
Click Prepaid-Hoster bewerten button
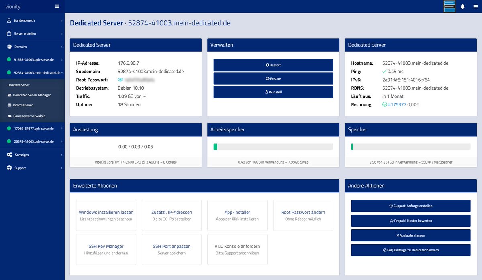[x=411, y=221]
